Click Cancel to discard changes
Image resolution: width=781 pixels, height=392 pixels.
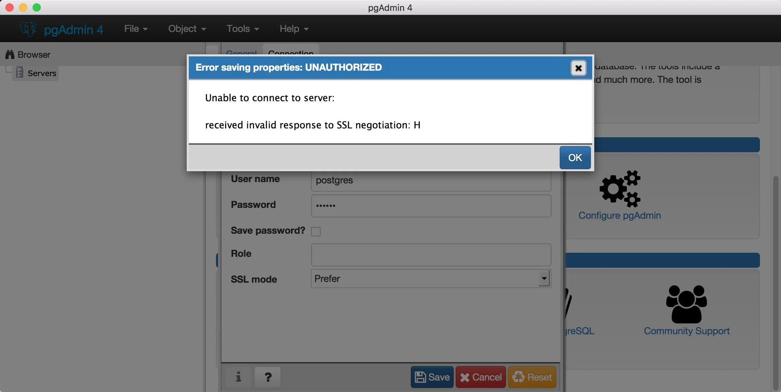[480, 377]
